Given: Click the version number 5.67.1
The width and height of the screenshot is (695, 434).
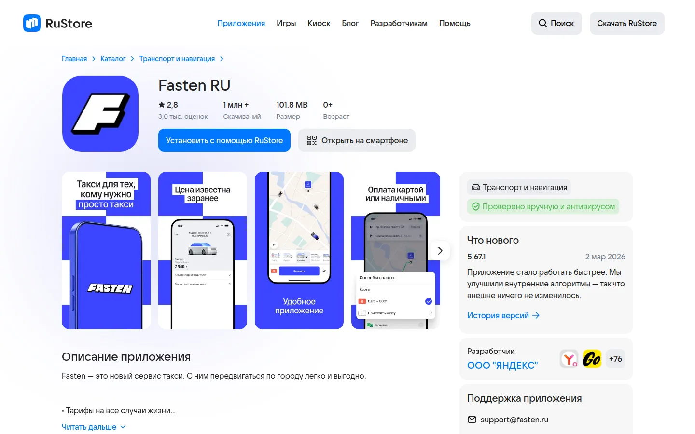Looking at the screenshot, I should (476, 257).
